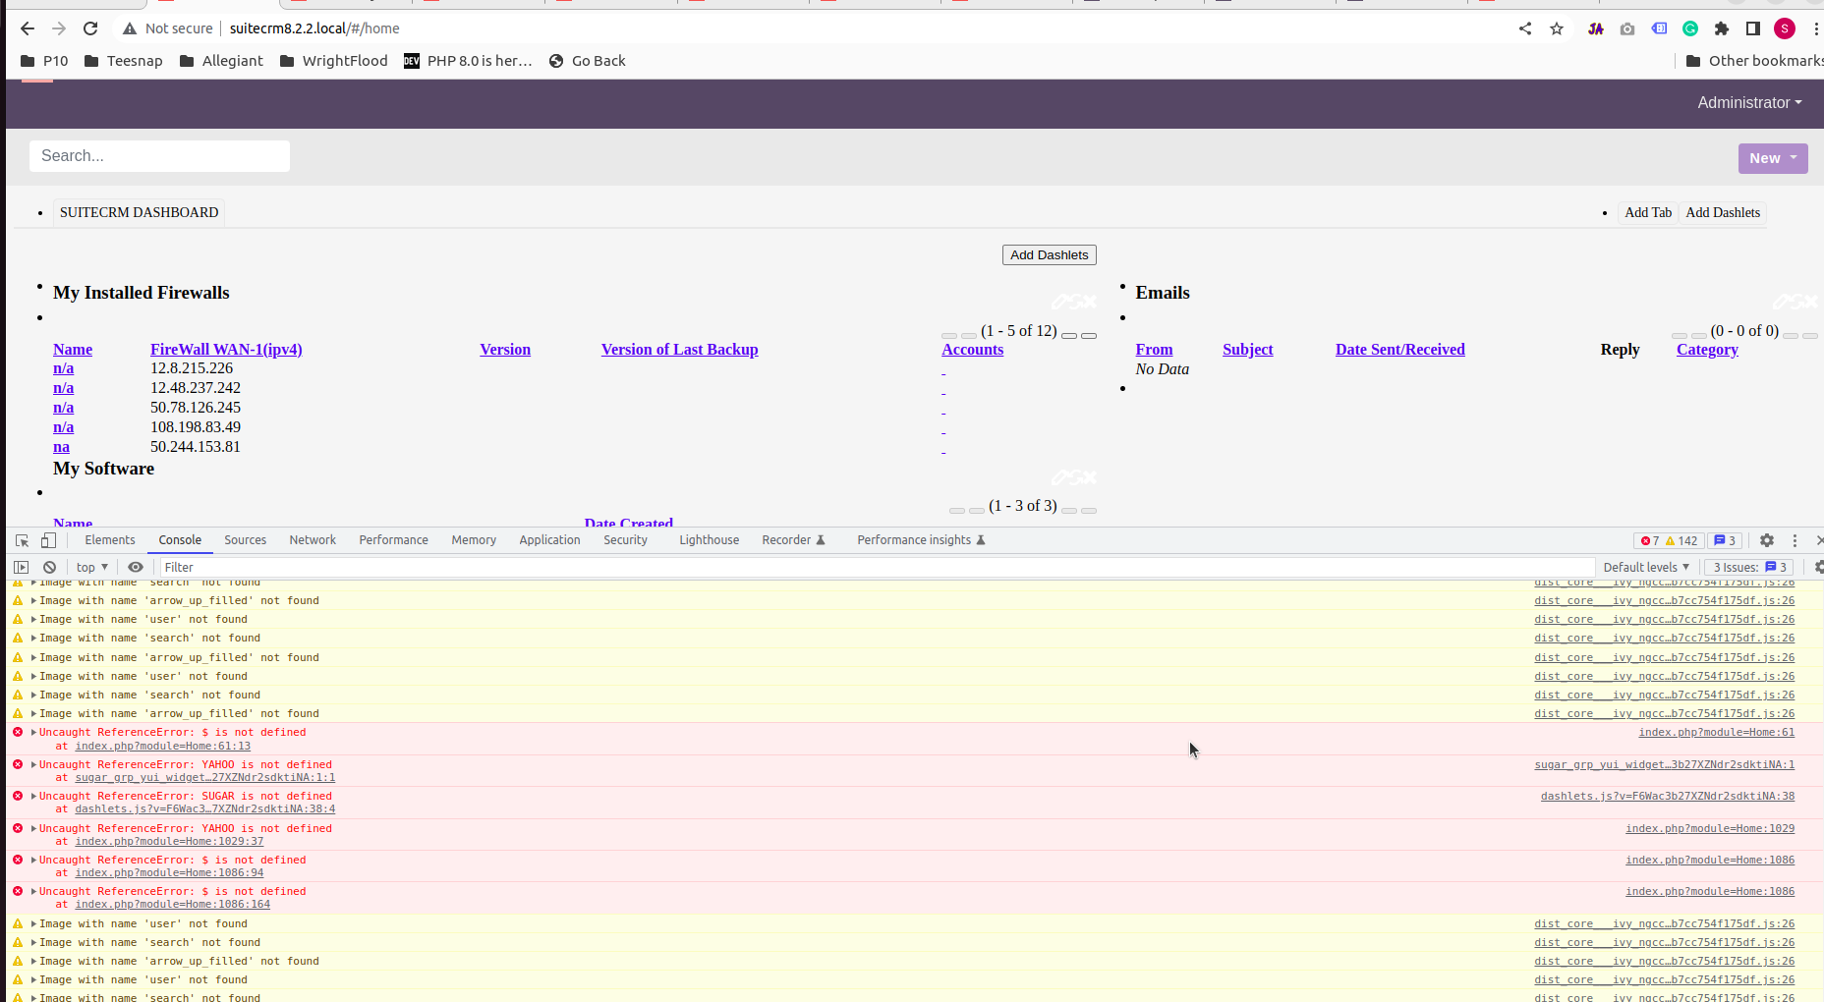Expand the first '$ is not defined' error
Viewport: 1824px width, 1002px height.
[x=34, y=733]
